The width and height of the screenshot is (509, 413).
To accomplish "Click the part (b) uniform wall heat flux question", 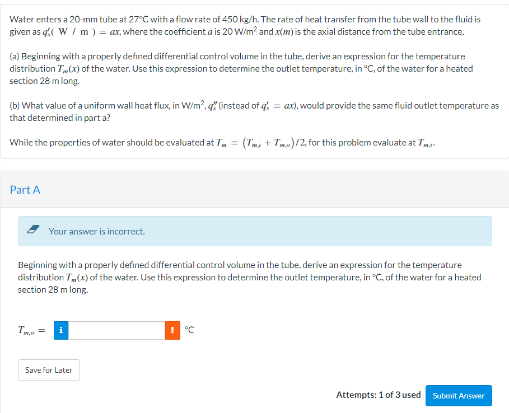I will (x=254, y=111).
